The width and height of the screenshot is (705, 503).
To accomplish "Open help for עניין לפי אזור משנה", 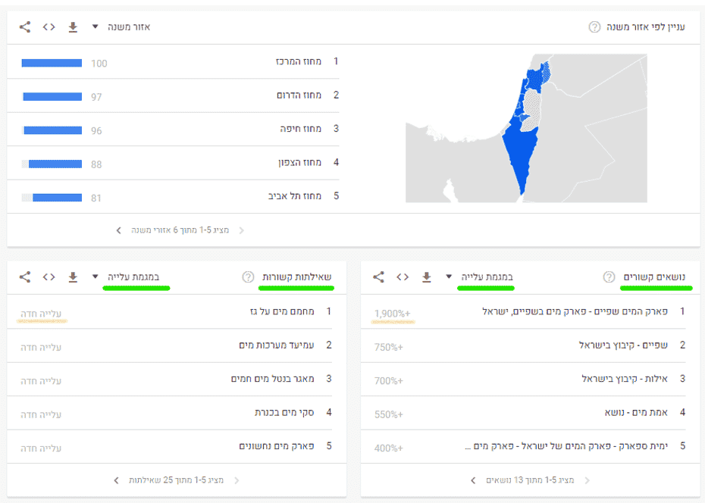I will pyautogui.click(x=594, y=27).
